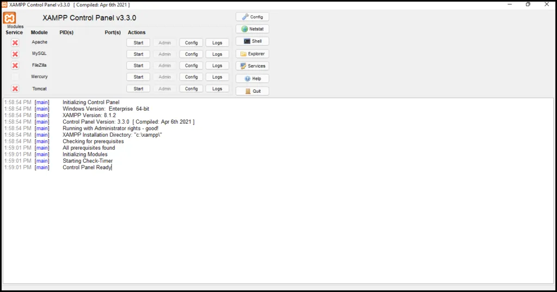The width and height of the screenshot is (557, 292).
Task: Open Mercury module Config menu
Action: [191, 77]
